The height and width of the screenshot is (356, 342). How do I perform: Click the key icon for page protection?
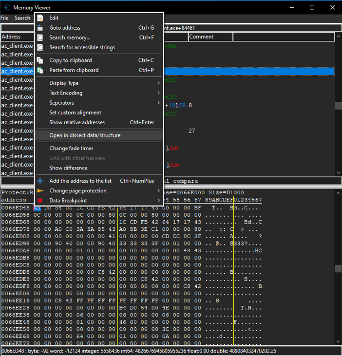pyautogui.click(x=40, y=191)
